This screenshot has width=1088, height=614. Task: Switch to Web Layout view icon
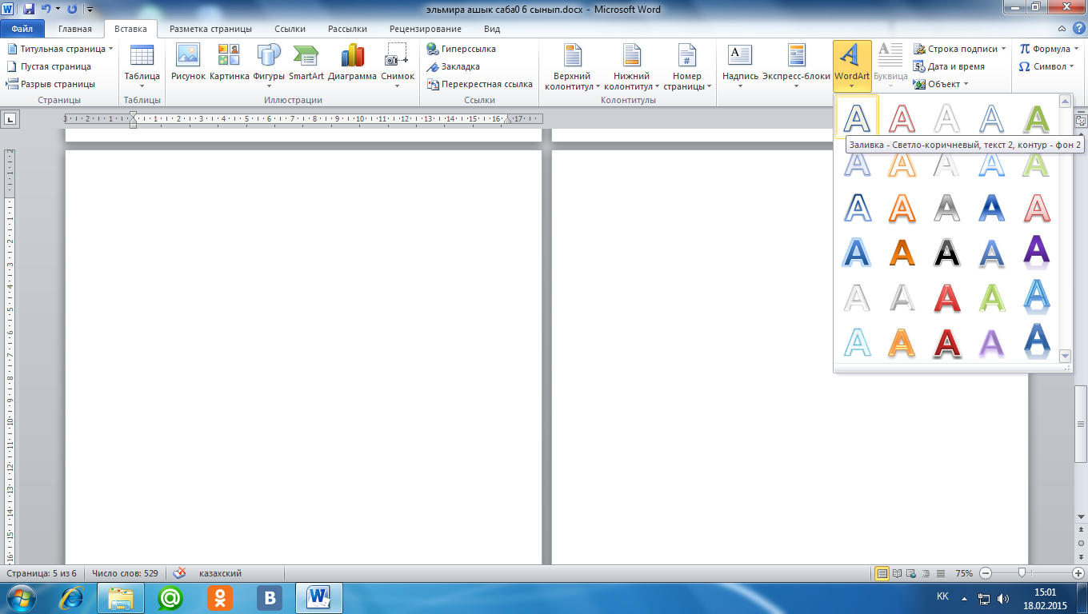tap(912, 573)
